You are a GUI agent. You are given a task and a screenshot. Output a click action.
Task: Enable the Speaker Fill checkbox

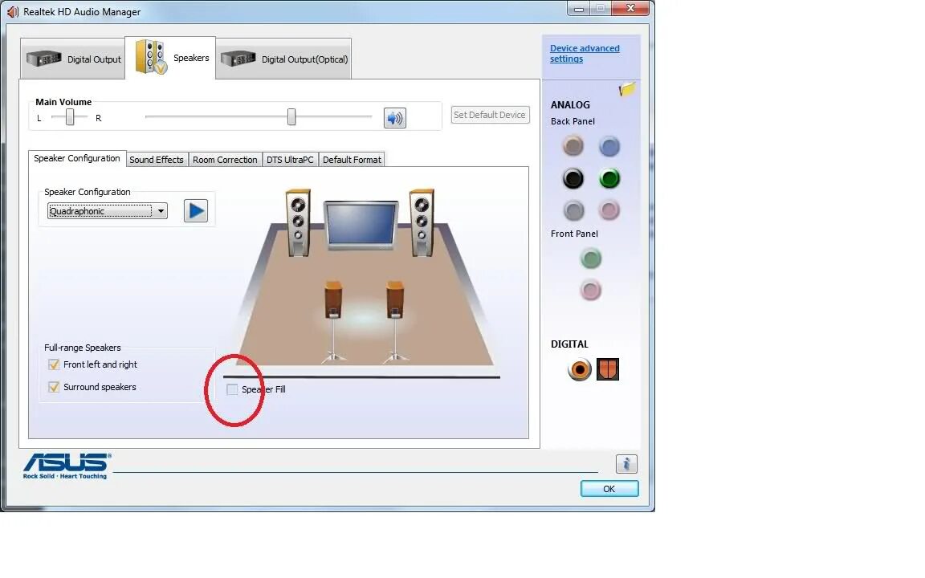tap(232, 389)
